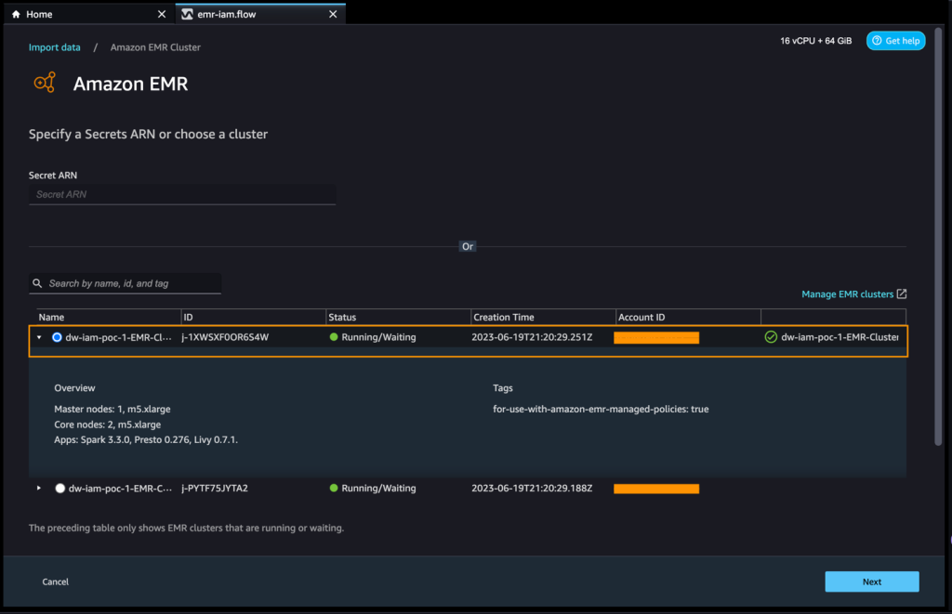Click Running/Waiting status of first cluster
The image size is (952, 614).
(378, 337)
